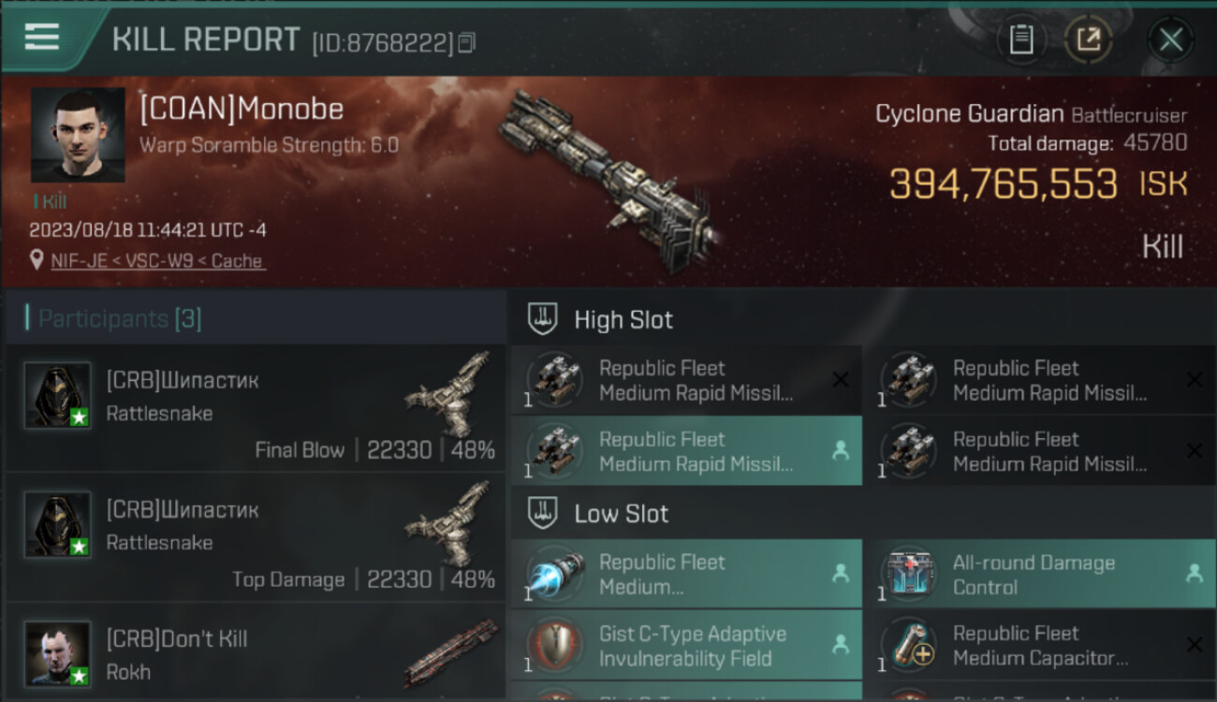Copy the kill report ID

tap(467, 42)
